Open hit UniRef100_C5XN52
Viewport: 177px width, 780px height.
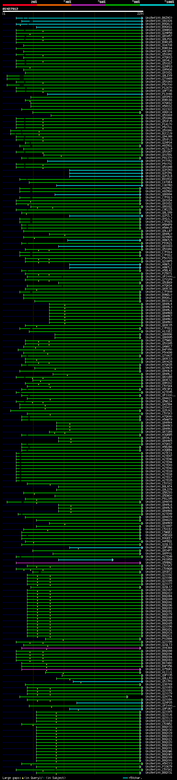158,724
